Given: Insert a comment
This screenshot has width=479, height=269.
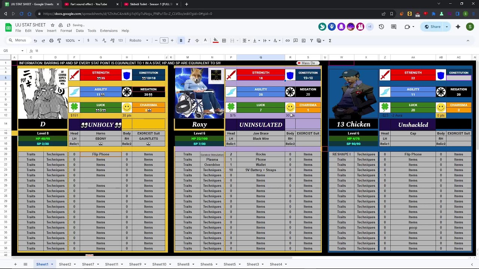Looking at the screenshot, I should (295, 40).
